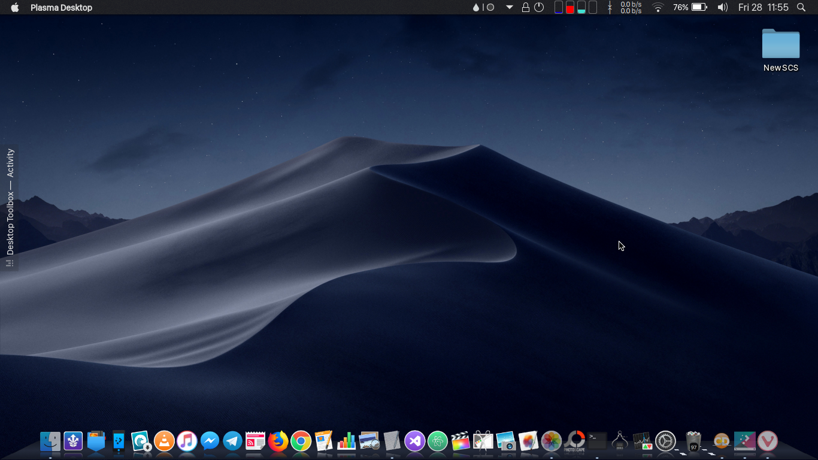Click the cyan resource monitor bar
The width and height of the screenshot is (818, 460).
(x=581, y=7)
